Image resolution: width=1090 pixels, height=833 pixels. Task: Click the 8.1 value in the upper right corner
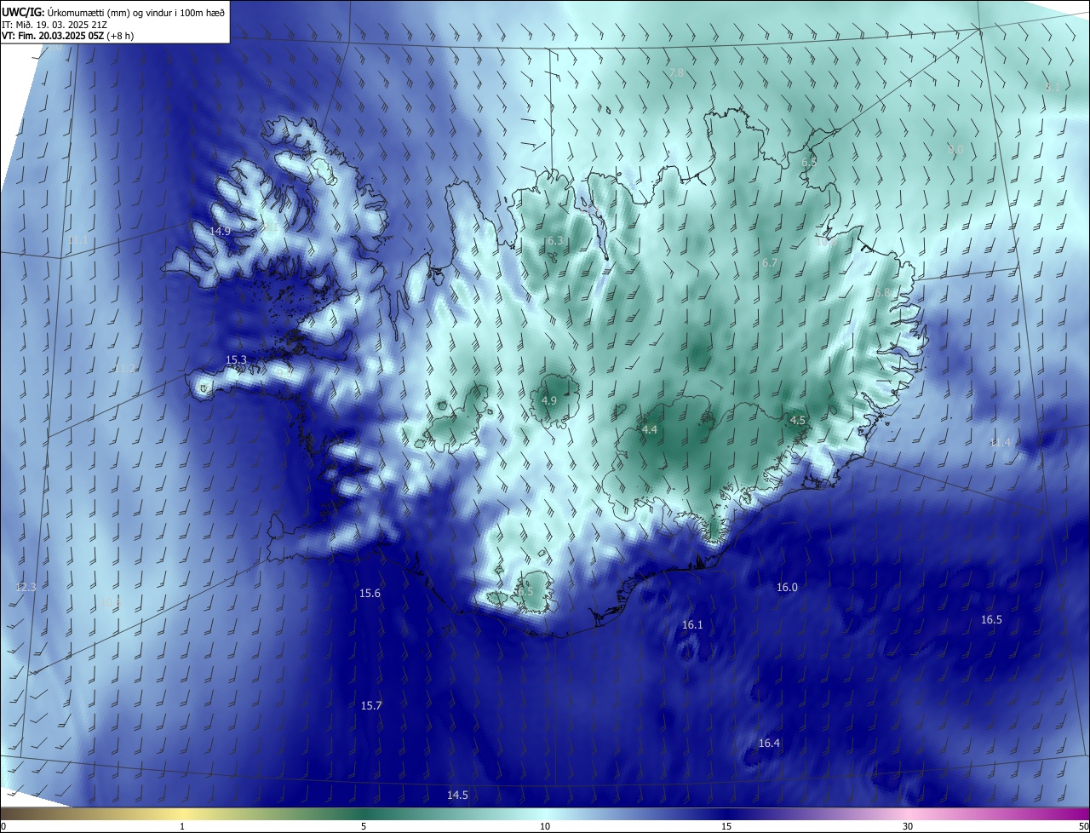(1053, 88)
